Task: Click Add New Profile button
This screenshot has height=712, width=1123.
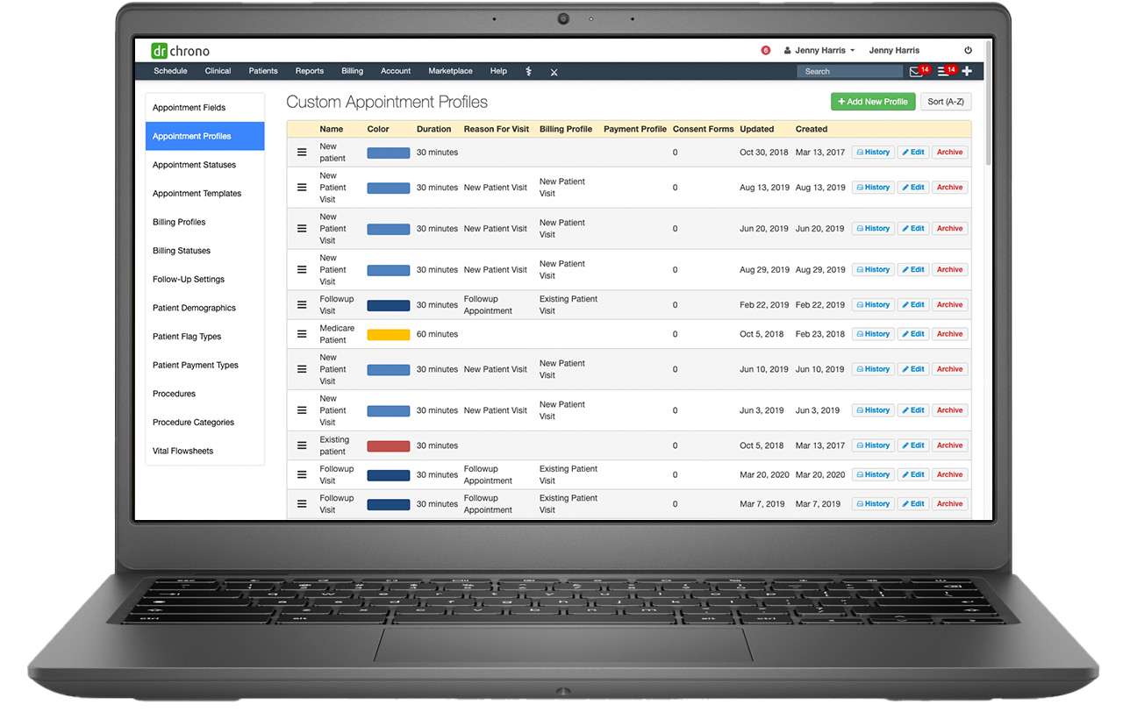Action: [x=872, y=102]
